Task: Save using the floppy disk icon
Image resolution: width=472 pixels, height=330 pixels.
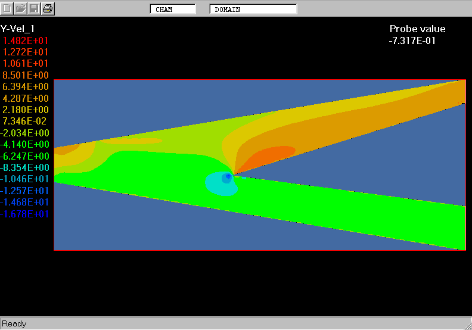Action: point(35,8)
